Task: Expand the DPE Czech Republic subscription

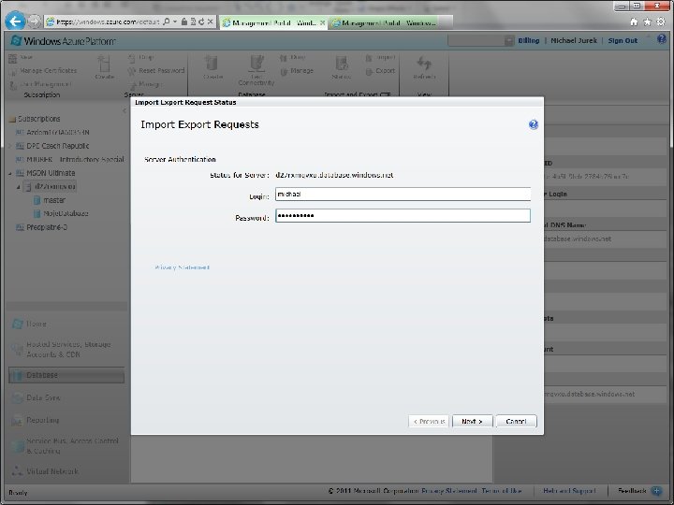Action: pyautogui.click(x=10, y=146)
